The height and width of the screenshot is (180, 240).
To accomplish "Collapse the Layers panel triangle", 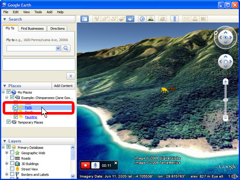I will pos(5,141).
